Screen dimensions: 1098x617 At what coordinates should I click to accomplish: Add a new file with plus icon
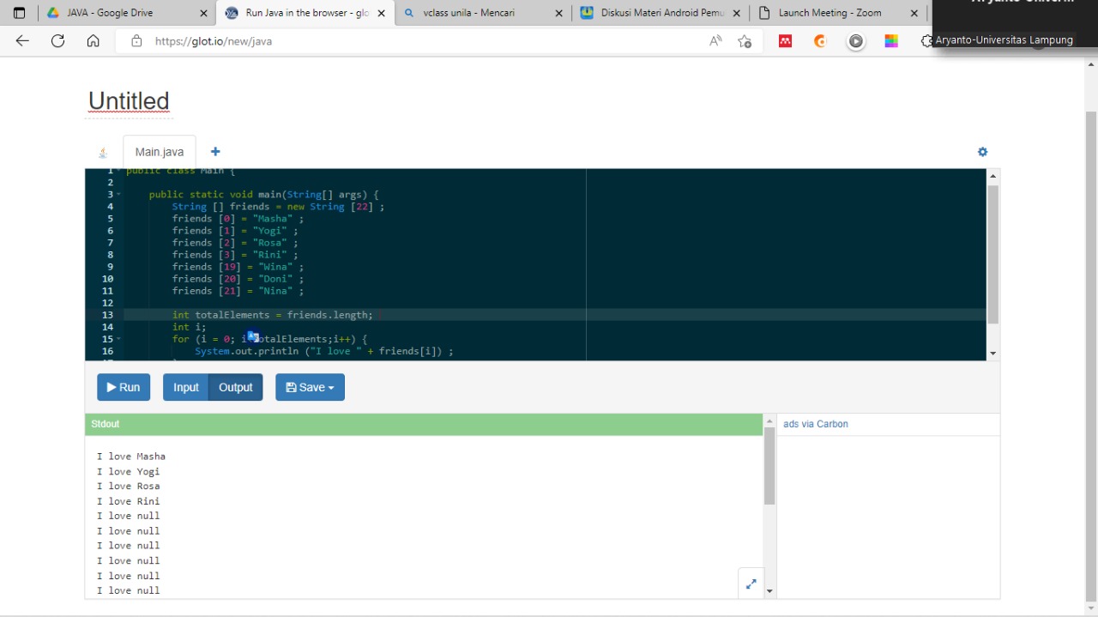[x=215, y=152]
